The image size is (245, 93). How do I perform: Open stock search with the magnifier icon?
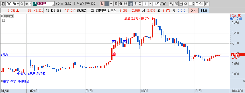(x=22, y=4)
